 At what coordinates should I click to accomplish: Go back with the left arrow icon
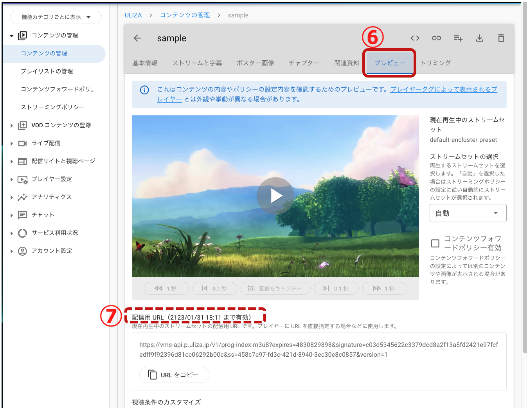[137, 38]
